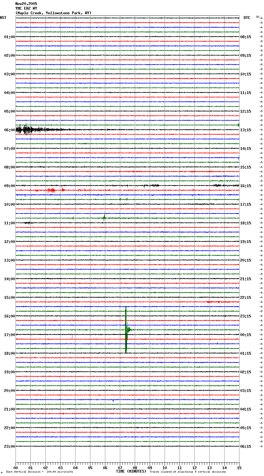The image size is (264, 476).
Task: Click the Traces clipped at plus/minus 5 note
Action: point(188,472)
